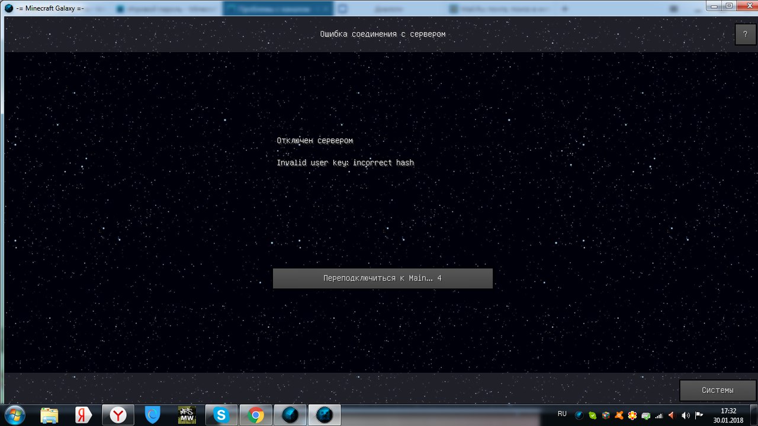Open the Системы servers button
Viewport: 758px width, 426px height.
(718, 390)
